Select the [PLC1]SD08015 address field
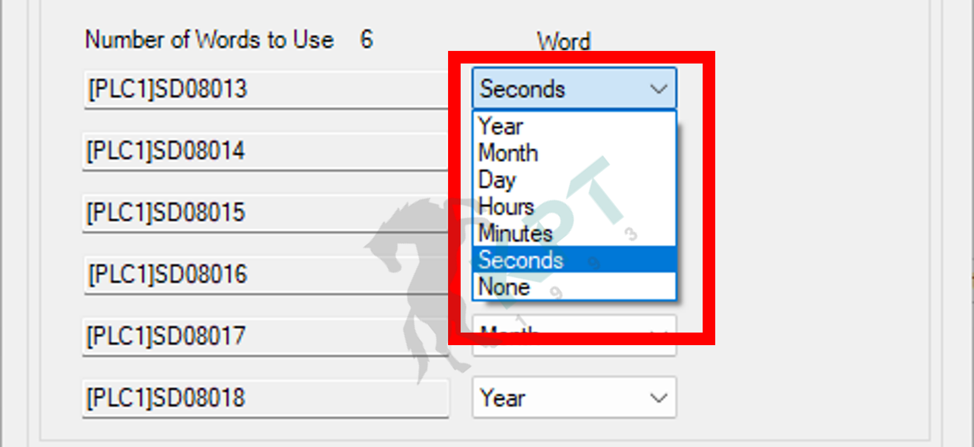The width and height of the screenshot is (974, 447). pyautogui.click(x=265, y=213)
